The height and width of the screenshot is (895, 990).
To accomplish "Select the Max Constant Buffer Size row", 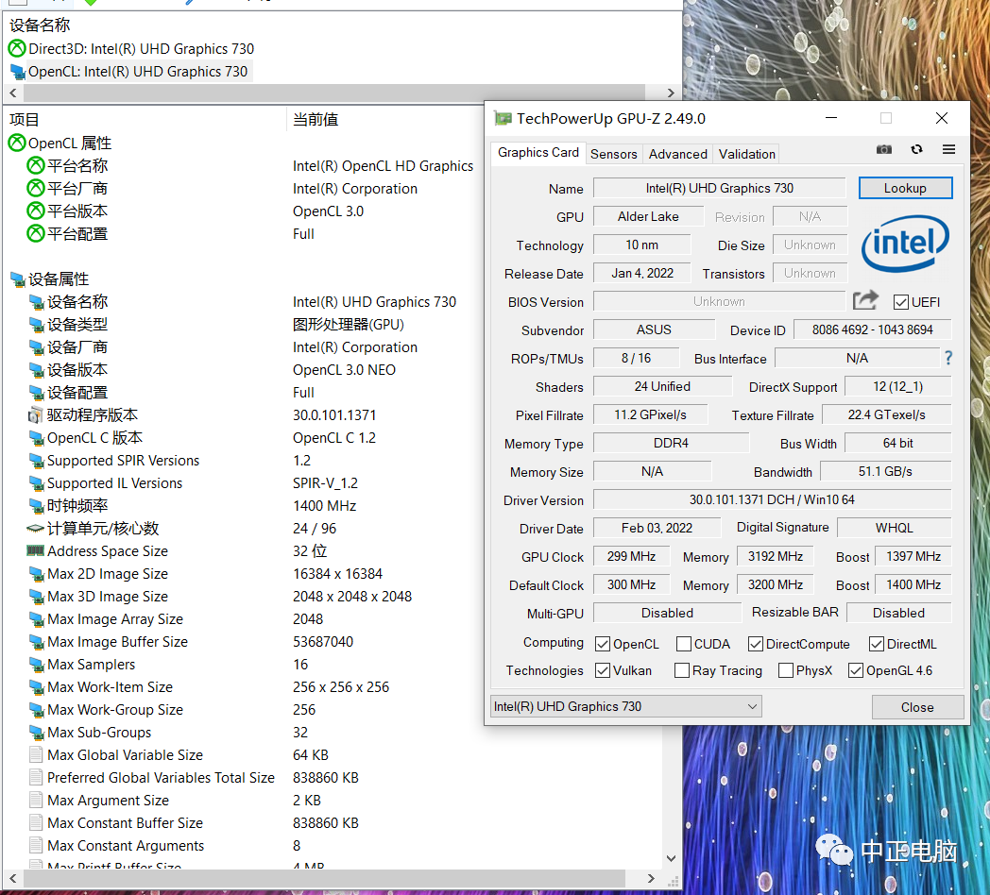I will (125, 823).
